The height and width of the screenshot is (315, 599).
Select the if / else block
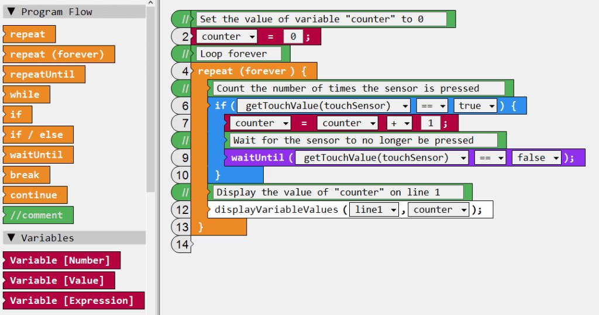click(38, 134)
